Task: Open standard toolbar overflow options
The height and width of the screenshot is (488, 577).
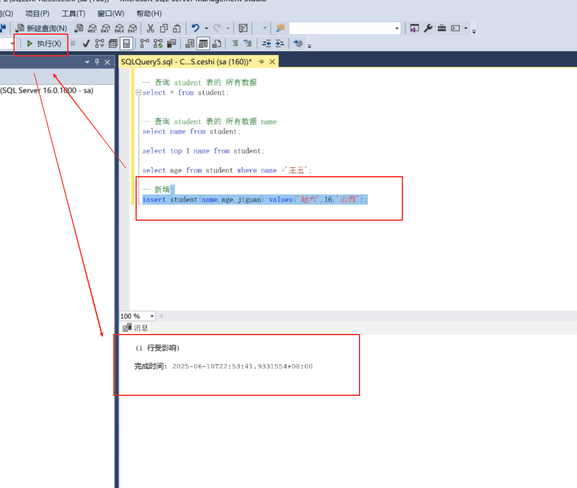Action: (x=474, y=31)
